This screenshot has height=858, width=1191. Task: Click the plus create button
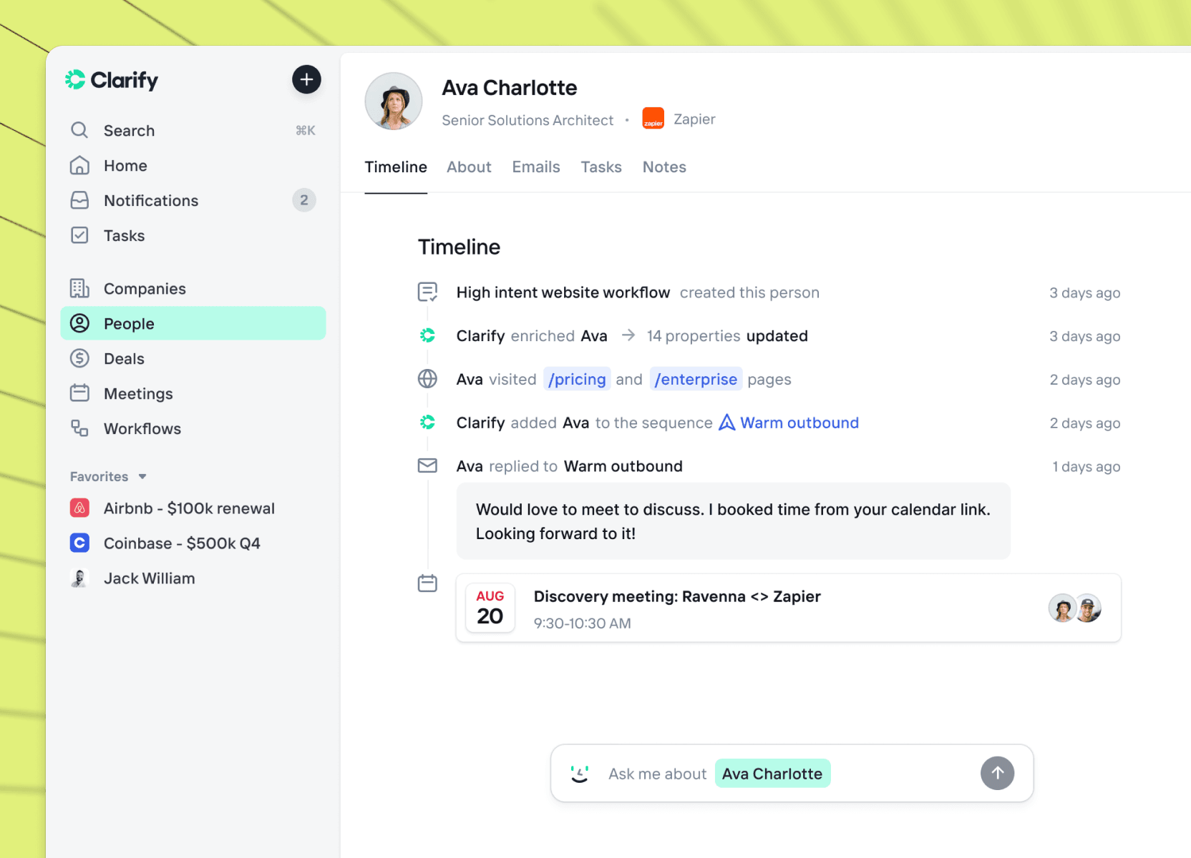pyautogui.click(x=306, y=79)
